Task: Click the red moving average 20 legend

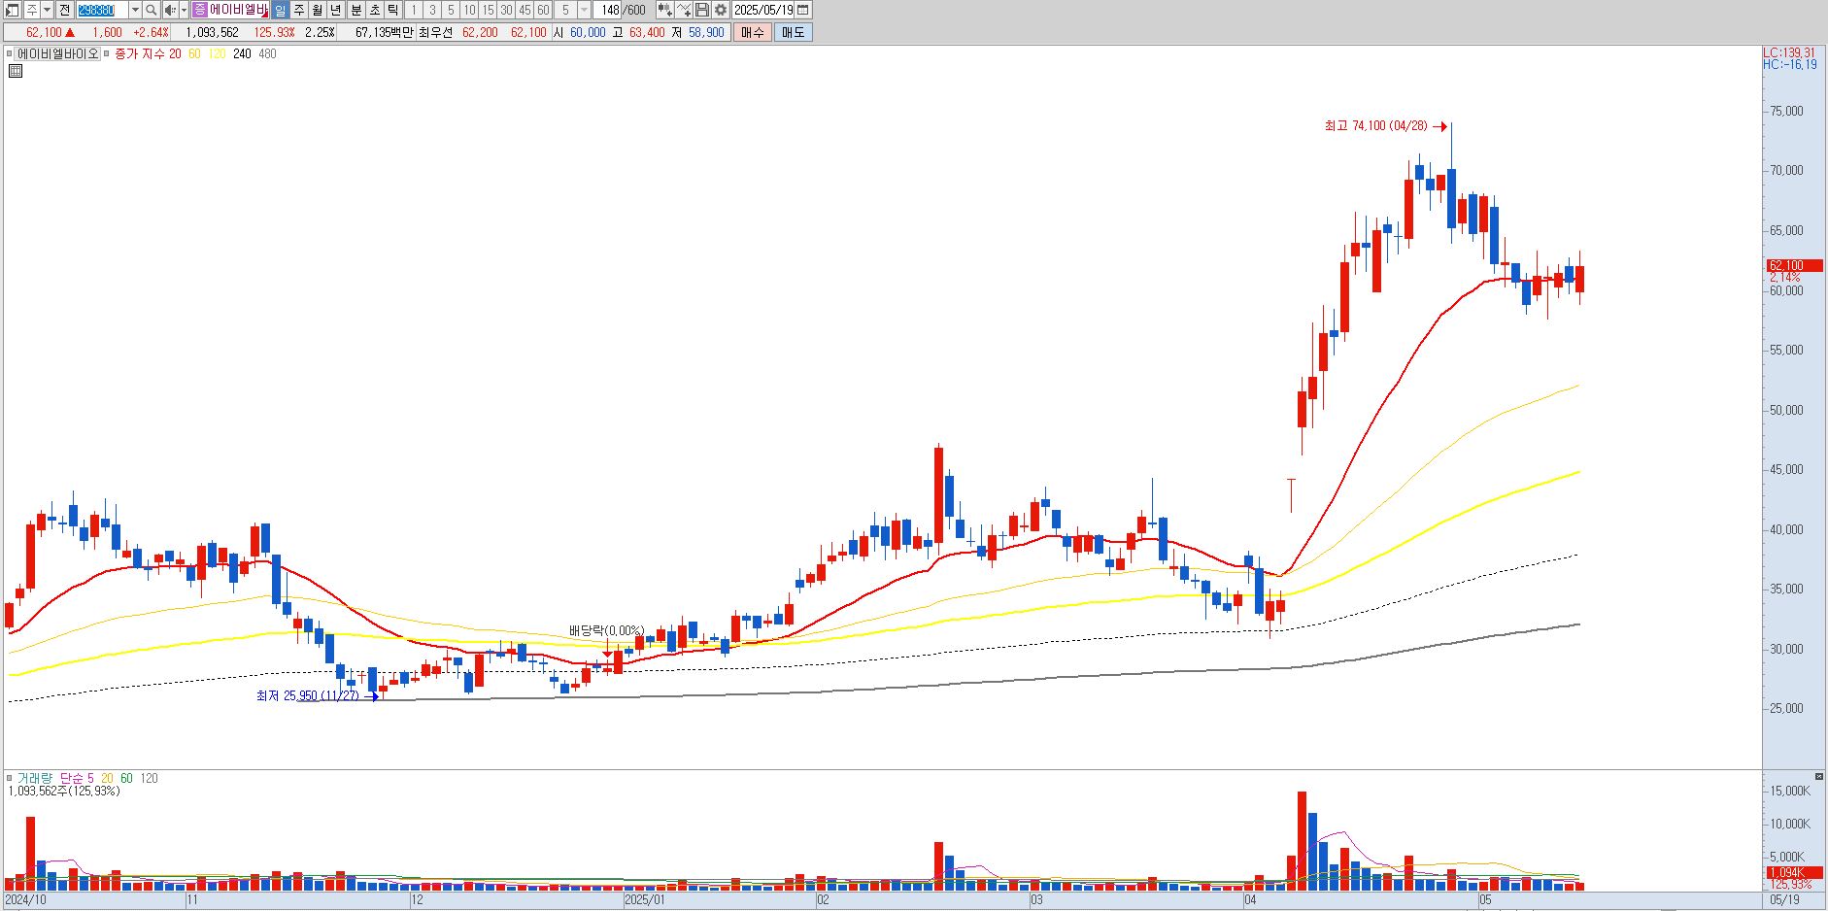Action: 175,54
